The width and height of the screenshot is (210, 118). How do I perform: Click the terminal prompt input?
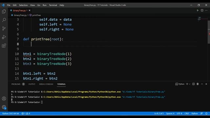coord(42,102)
